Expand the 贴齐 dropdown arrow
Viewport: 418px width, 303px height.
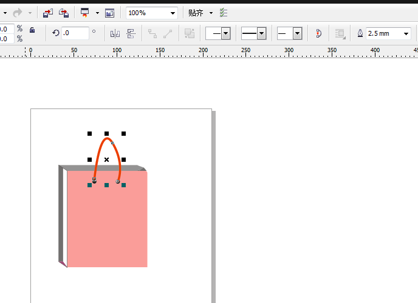click(211, 13)
